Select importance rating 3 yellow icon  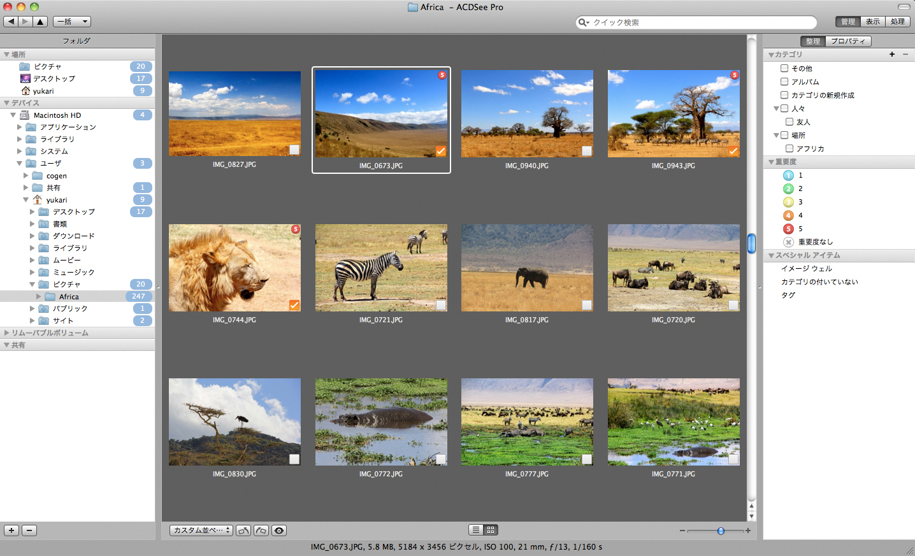coord(788,202)
